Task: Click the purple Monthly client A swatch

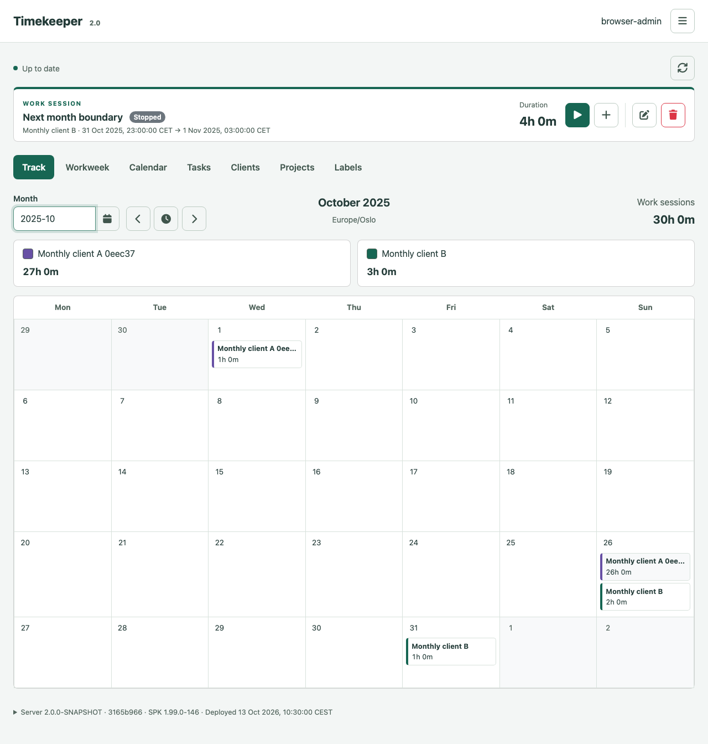Action: tap(28, 254)
